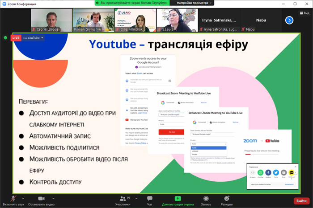Image resolution: width=313 pixels, height=208 pixels.
Task: Click the Preparing to live stream progress bar
Action: 262,154
